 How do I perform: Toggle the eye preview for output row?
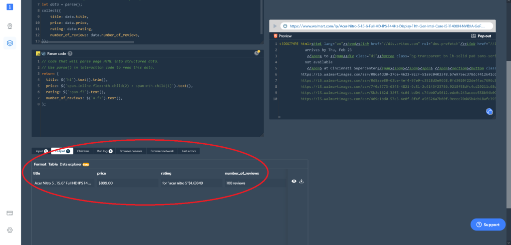[294, 182]
